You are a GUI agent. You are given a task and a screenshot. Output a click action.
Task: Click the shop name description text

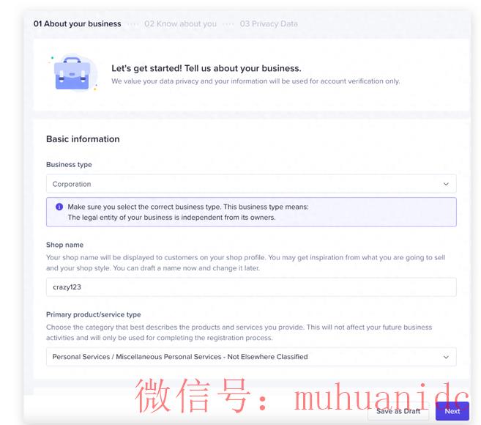click(x=245, y=263)
